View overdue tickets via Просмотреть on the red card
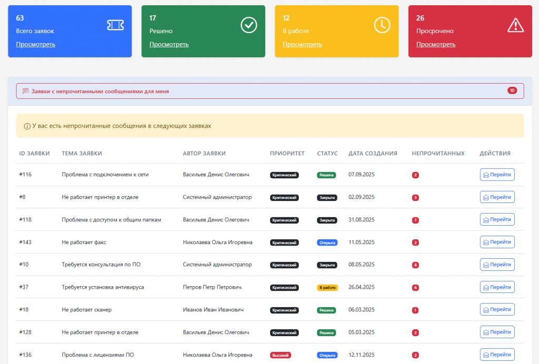539x364 pixels. (436, 44)
